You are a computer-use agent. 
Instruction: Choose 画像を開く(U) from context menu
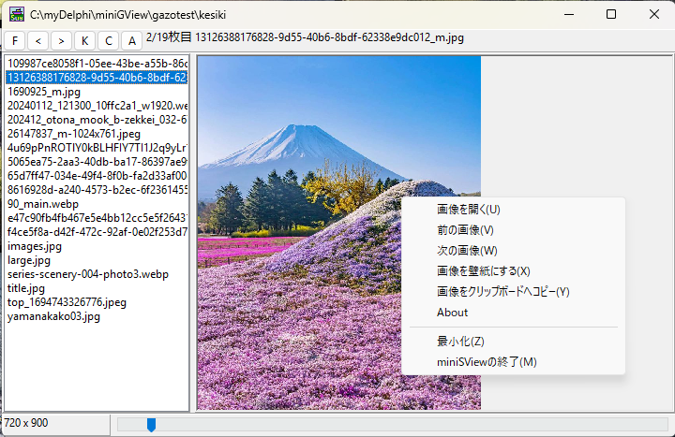pos(469,210)
